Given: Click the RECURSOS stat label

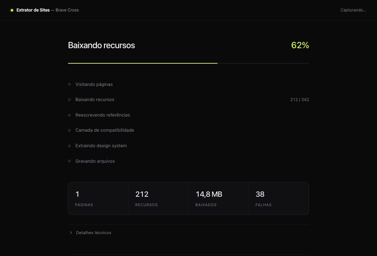Looking at the screenshot, I should coord(146,205).
